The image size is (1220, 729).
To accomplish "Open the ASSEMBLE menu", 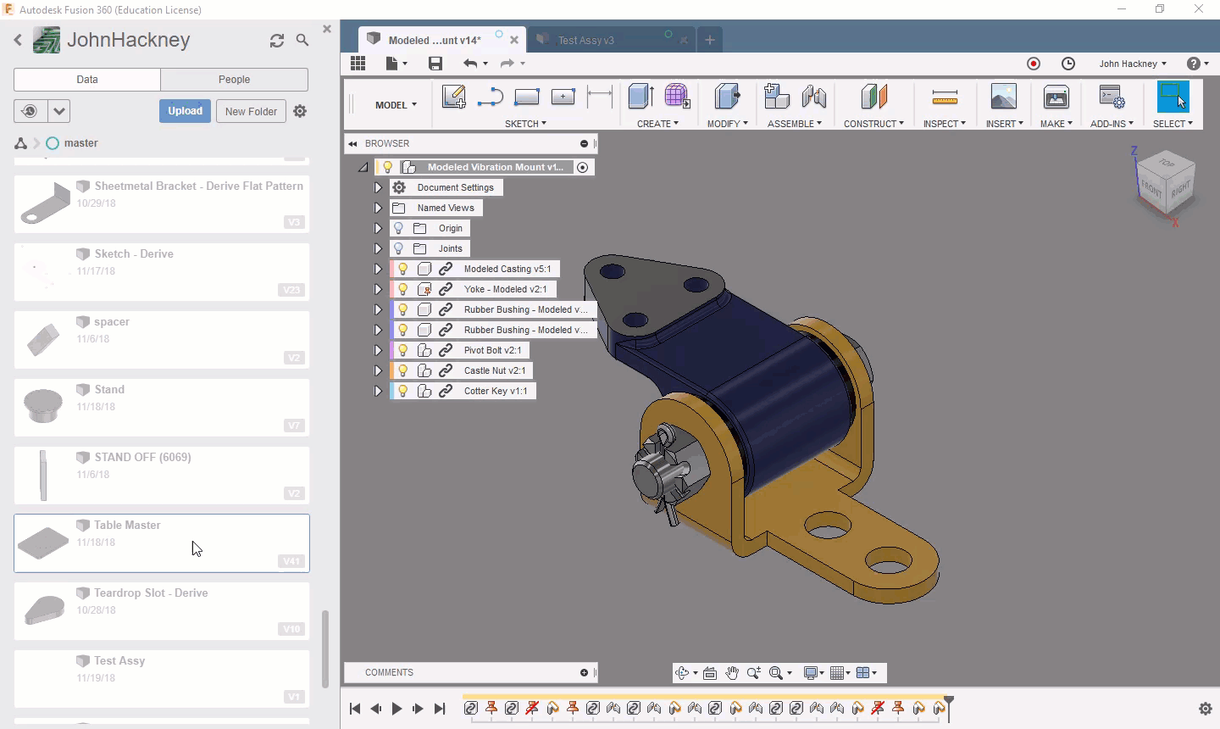I will click(x=795, y=124).
